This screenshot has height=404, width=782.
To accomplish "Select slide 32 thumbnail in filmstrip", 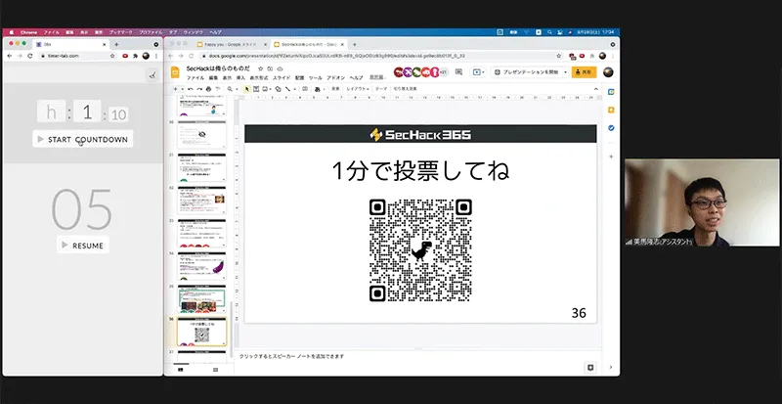I will tap(201, 200).
